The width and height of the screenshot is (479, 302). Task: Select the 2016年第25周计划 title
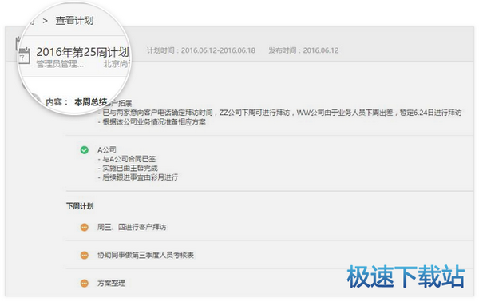coord(82,52)
